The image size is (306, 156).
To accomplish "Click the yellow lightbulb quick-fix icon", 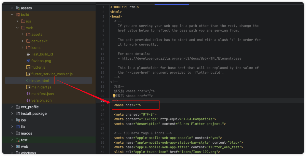I will coord(114,96).
